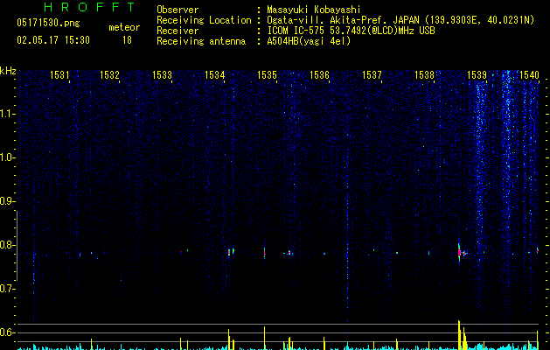Viewport: 550px width, 350px height.
Task: Click the date stamp 02.05.17 15:30
Action: [53, 40]
